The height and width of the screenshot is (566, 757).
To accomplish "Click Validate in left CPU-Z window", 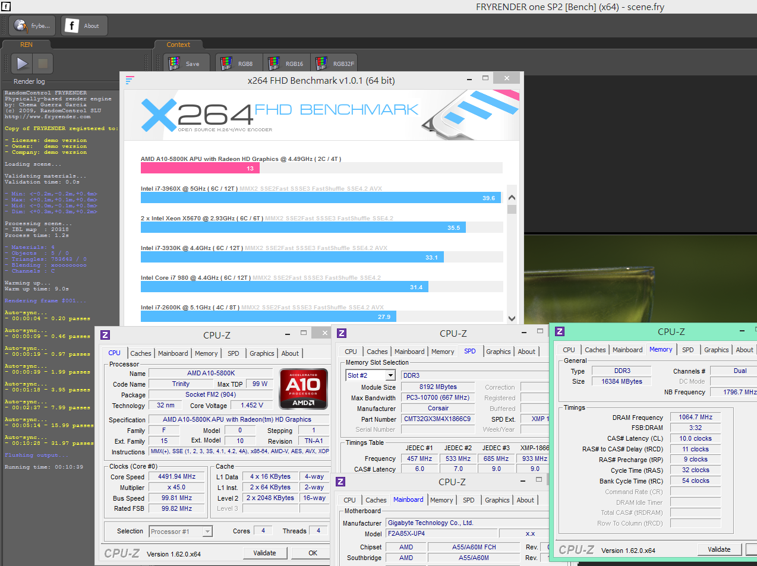I will [x=264, y=553].
